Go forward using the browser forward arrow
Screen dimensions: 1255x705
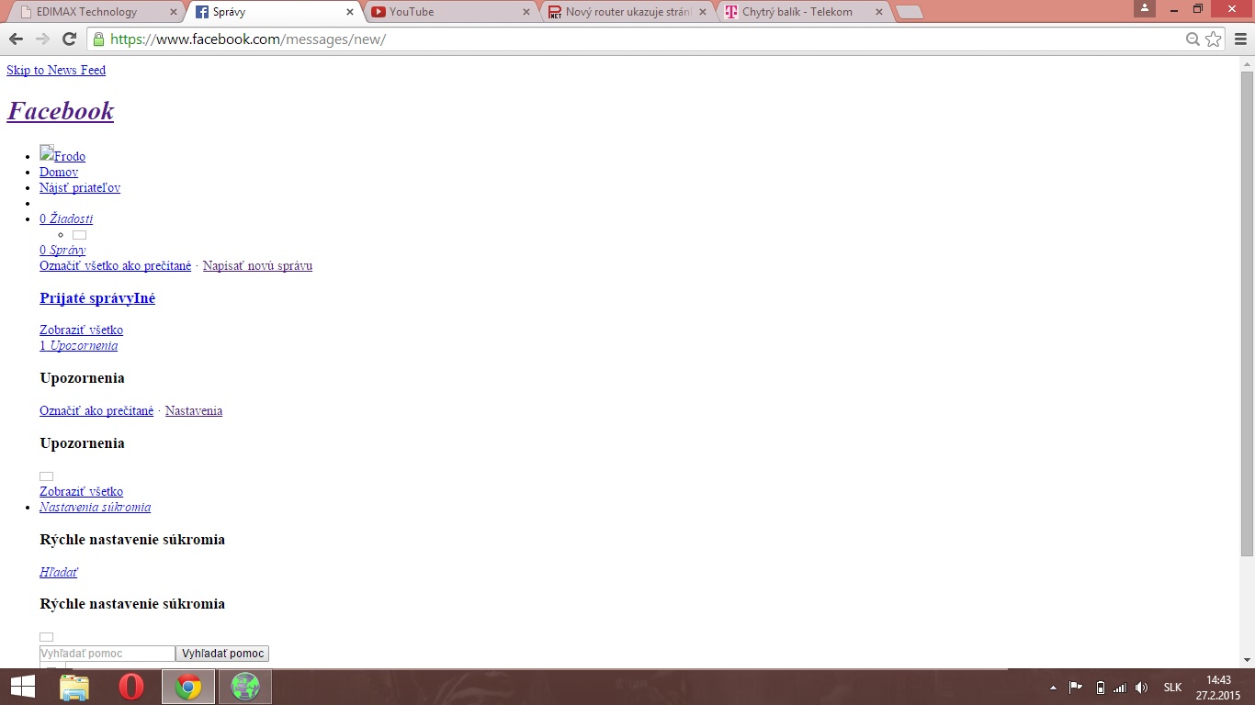pos(42,39)
